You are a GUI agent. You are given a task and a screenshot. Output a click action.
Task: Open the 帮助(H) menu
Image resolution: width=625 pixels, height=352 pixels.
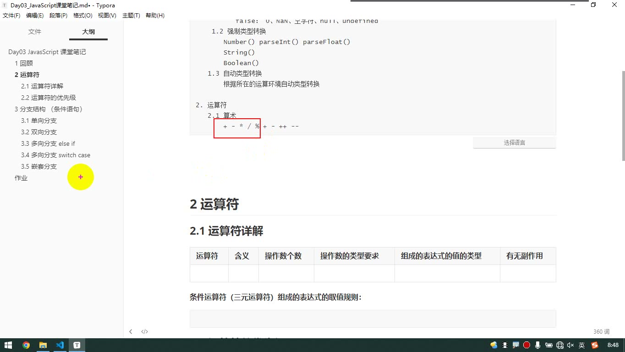(155, 16)
